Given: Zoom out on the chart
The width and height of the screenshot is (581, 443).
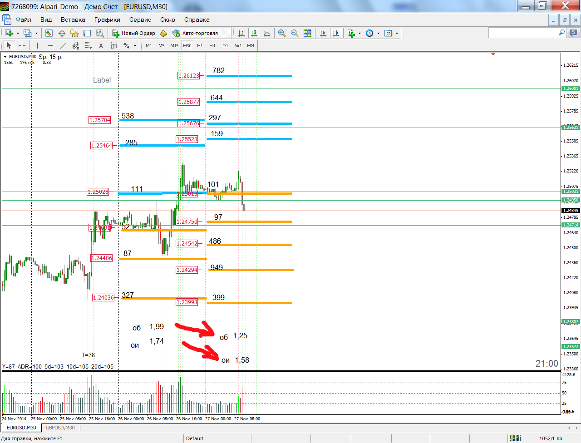Looking at the screenshot, I should (x=295, y=33).
